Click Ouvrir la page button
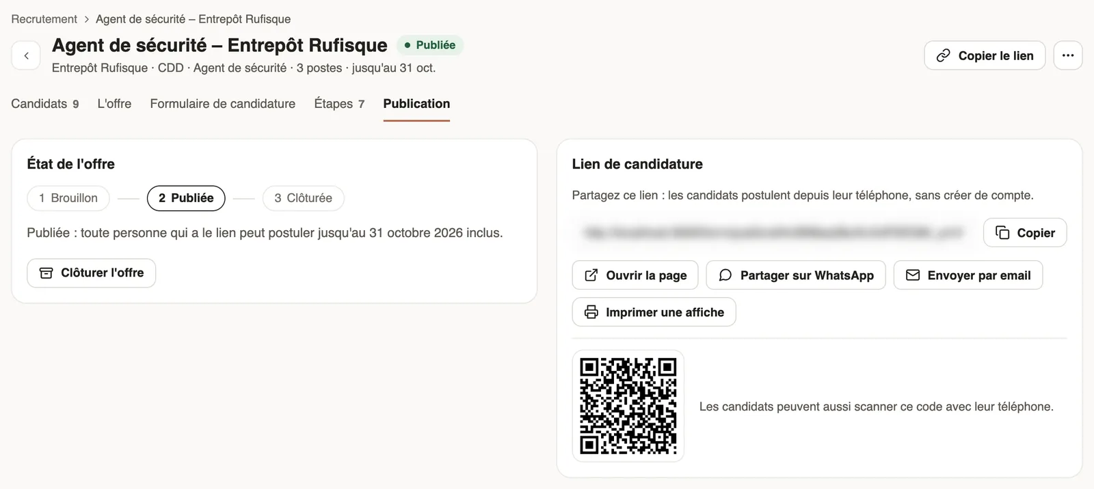 click(x=635, y=275)
